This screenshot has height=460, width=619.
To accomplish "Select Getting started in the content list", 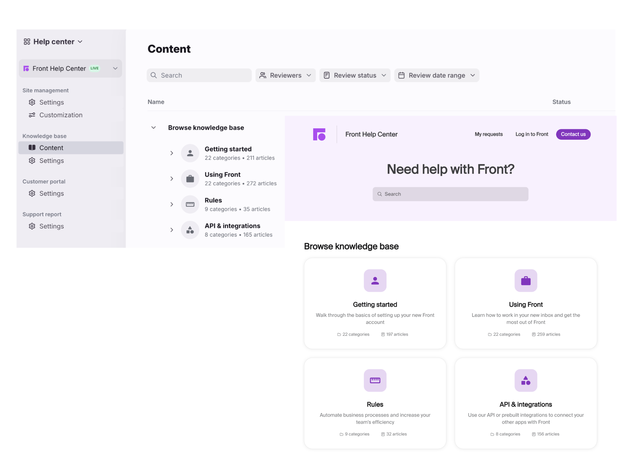I will (228, 149).
